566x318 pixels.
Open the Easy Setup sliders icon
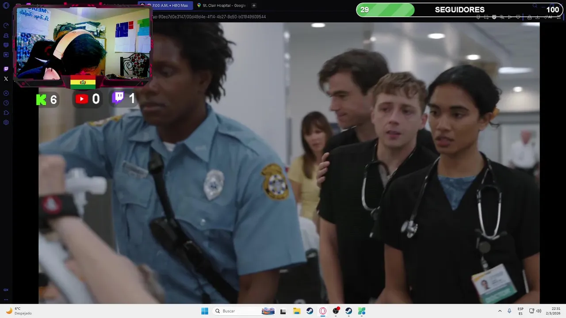pyautogui.click(x=558, y=17)
